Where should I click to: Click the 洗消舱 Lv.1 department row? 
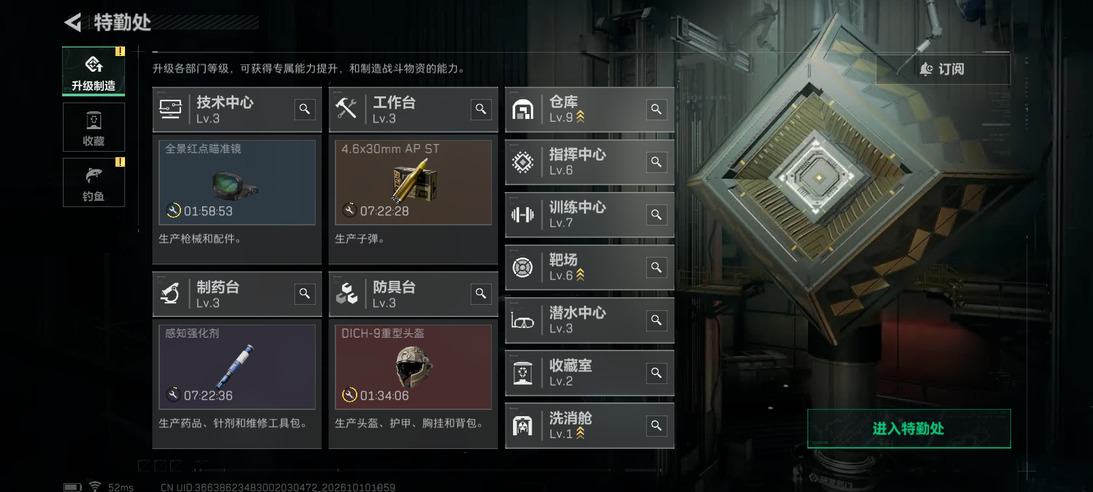tap(590, 425)
